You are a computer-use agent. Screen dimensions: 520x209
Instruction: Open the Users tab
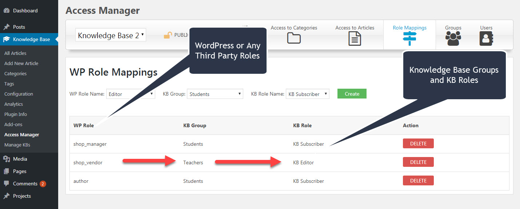tap(486, 35)
